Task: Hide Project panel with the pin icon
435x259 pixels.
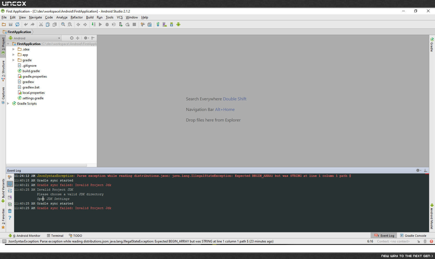Action: [93, 38]
